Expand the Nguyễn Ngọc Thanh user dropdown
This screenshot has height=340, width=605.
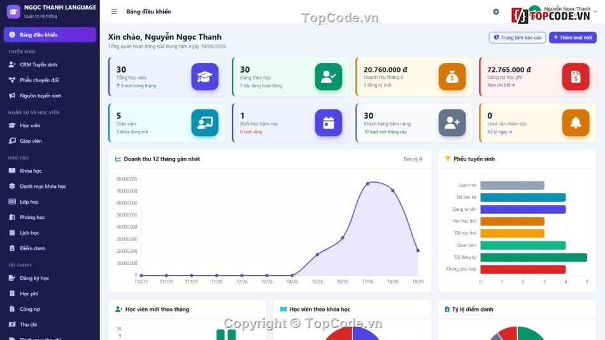595,11
